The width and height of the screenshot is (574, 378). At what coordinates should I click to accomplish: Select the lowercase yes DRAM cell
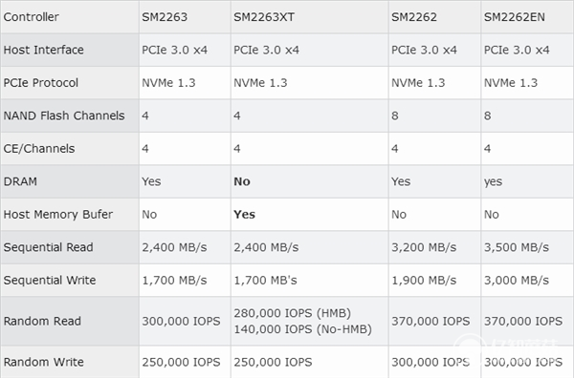493,182
